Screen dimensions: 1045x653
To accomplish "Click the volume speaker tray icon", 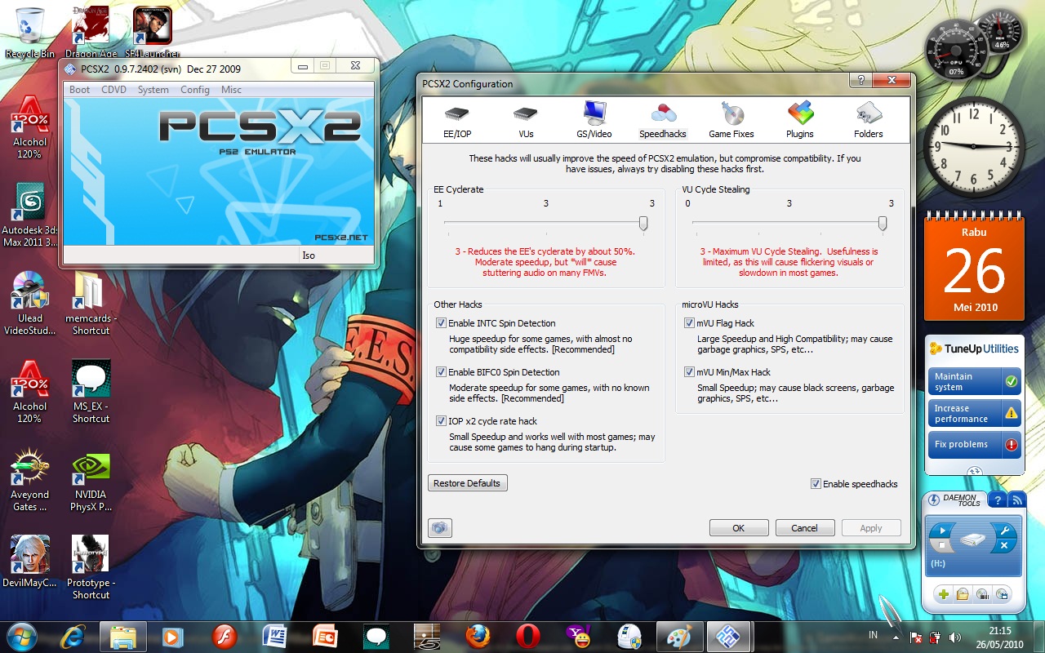I will [955, 637].
